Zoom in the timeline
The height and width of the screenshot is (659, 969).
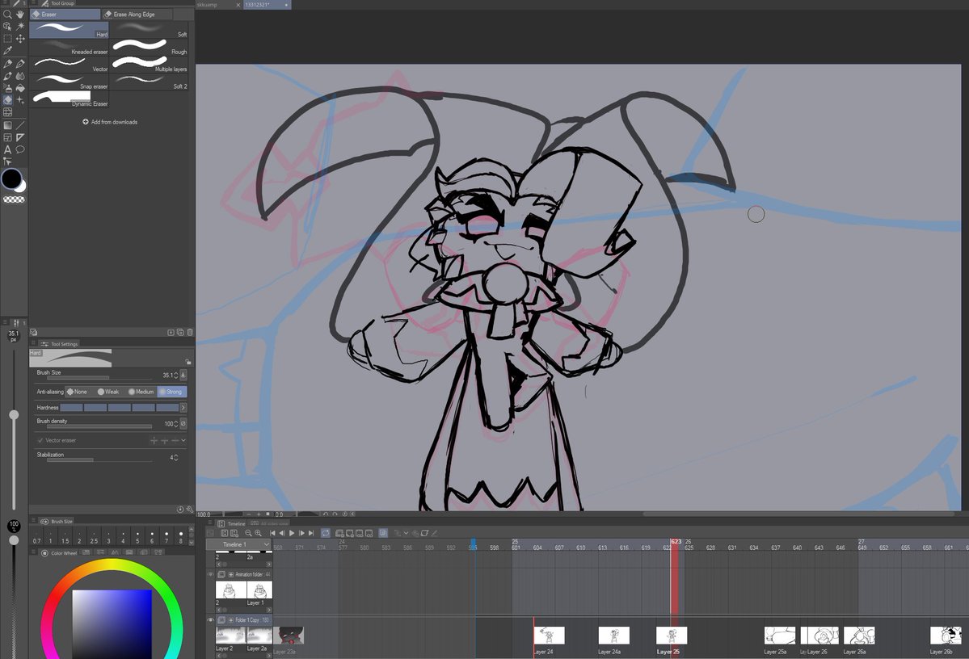tap(259, 533)
